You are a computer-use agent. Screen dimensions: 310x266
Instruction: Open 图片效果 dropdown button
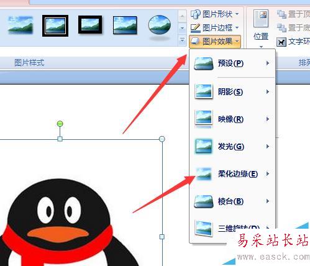click(215, 42)
